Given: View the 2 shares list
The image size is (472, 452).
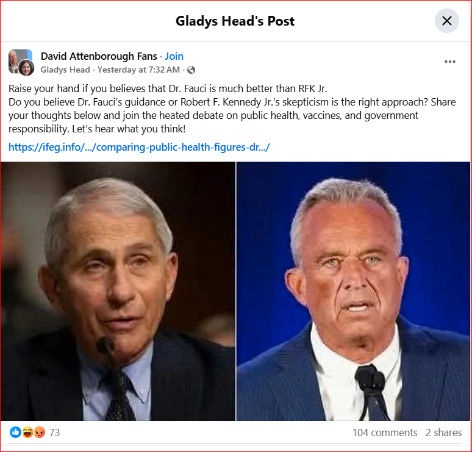Looking at the screenshot, I should 443,432.
